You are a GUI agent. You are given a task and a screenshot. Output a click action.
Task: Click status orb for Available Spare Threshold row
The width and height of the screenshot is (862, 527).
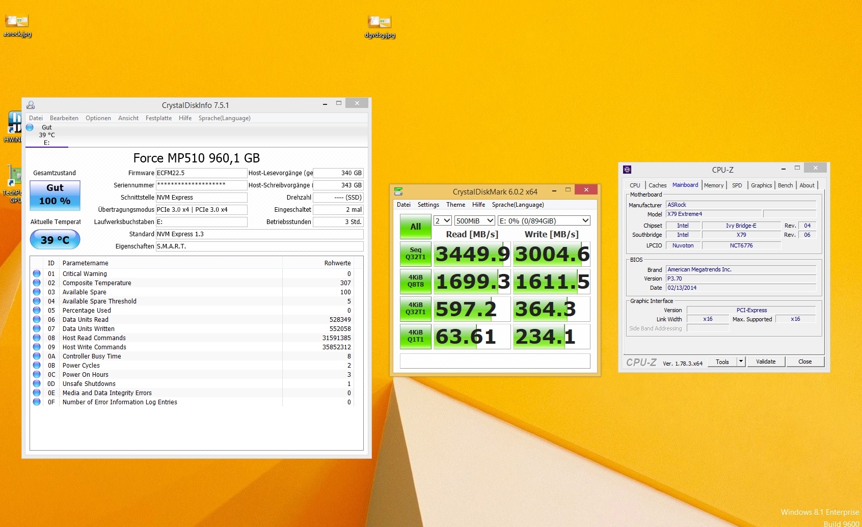[x=37, y=301]
